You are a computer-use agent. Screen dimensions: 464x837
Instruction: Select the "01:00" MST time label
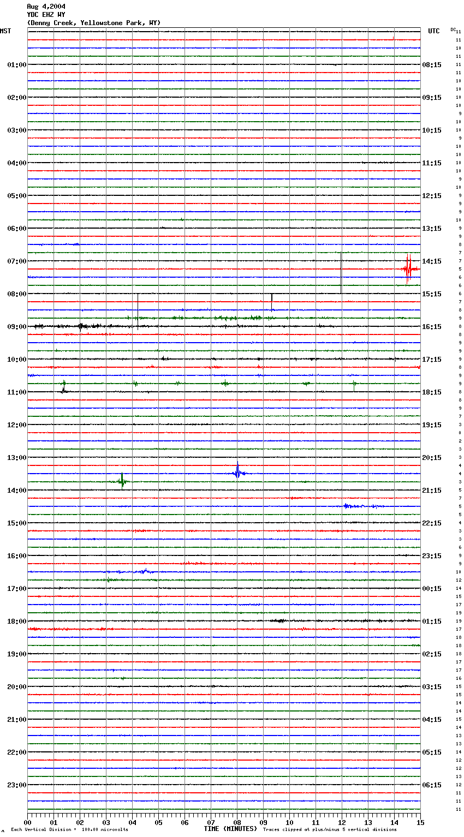[17, 65]
